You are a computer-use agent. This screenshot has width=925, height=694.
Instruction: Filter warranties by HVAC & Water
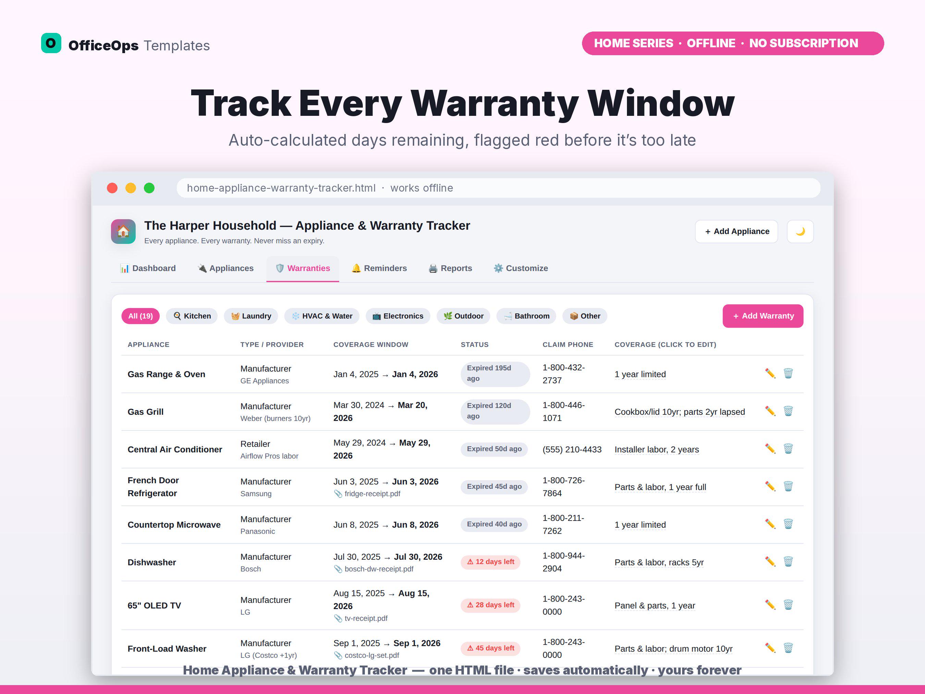(322, 316)
